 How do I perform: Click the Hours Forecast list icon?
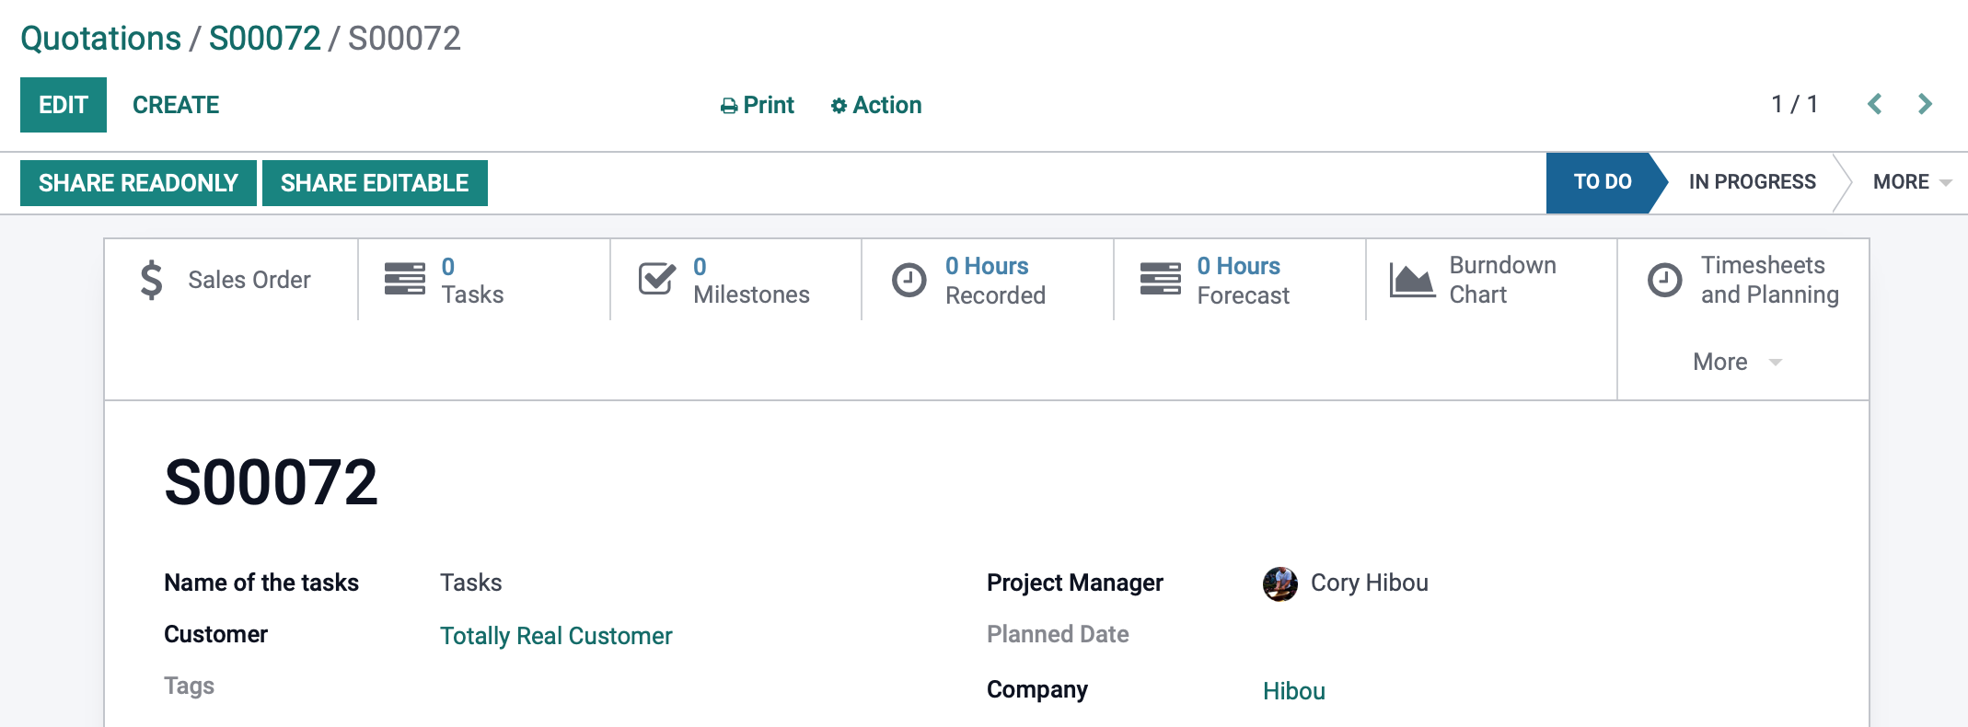(x=1161, y=279)
